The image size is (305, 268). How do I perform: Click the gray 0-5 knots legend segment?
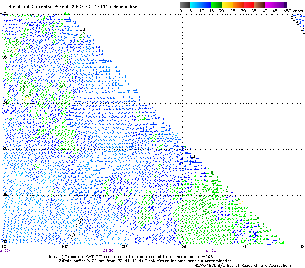pos(185,5)
